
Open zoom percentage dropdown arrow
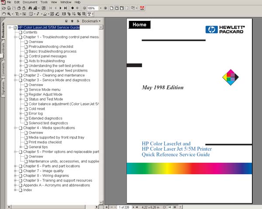pyautogui.click(x=100, y=8)
